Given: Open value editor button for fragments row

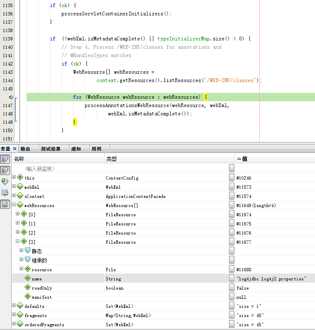Looking at the screenshot, I should pyautogui.click(x=231, y=315).
